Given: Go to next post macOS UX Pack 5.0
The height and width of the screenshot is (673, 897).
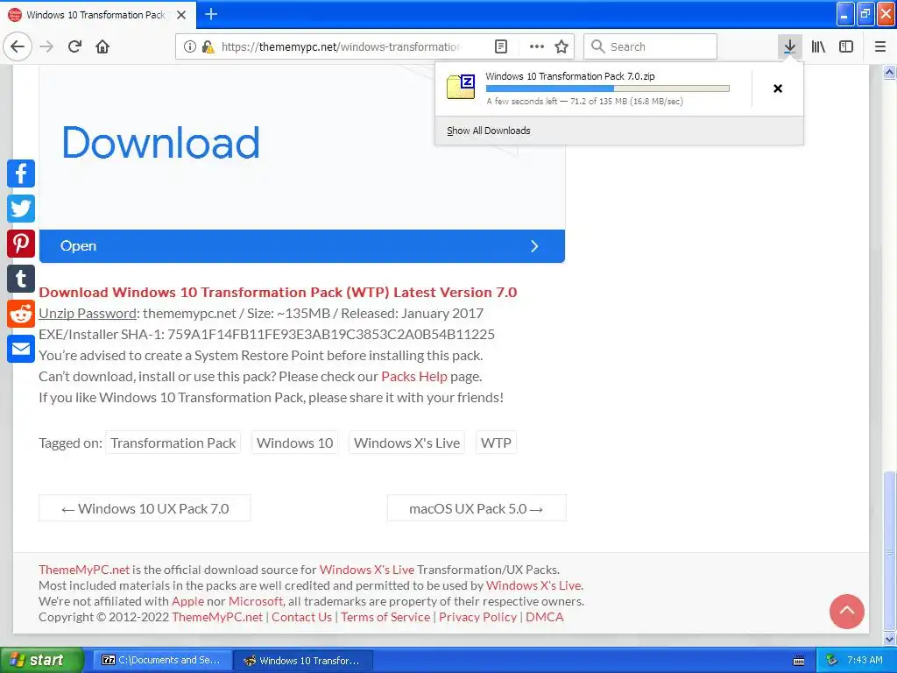Looking at the screenshot, I should click(x=477, y=508).
